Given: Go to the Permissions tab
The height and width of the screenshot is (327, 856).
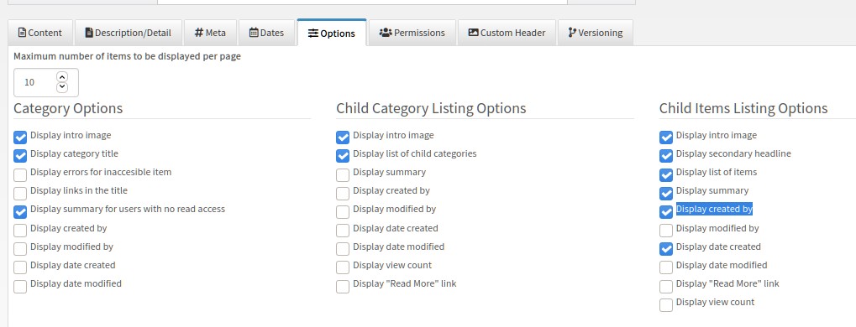Looking at the screenshot, I should [x=412, y=33].
